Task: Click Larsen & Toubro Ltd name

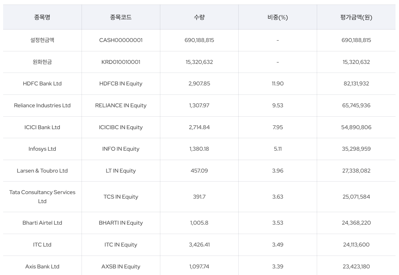Action: point(42,171)
